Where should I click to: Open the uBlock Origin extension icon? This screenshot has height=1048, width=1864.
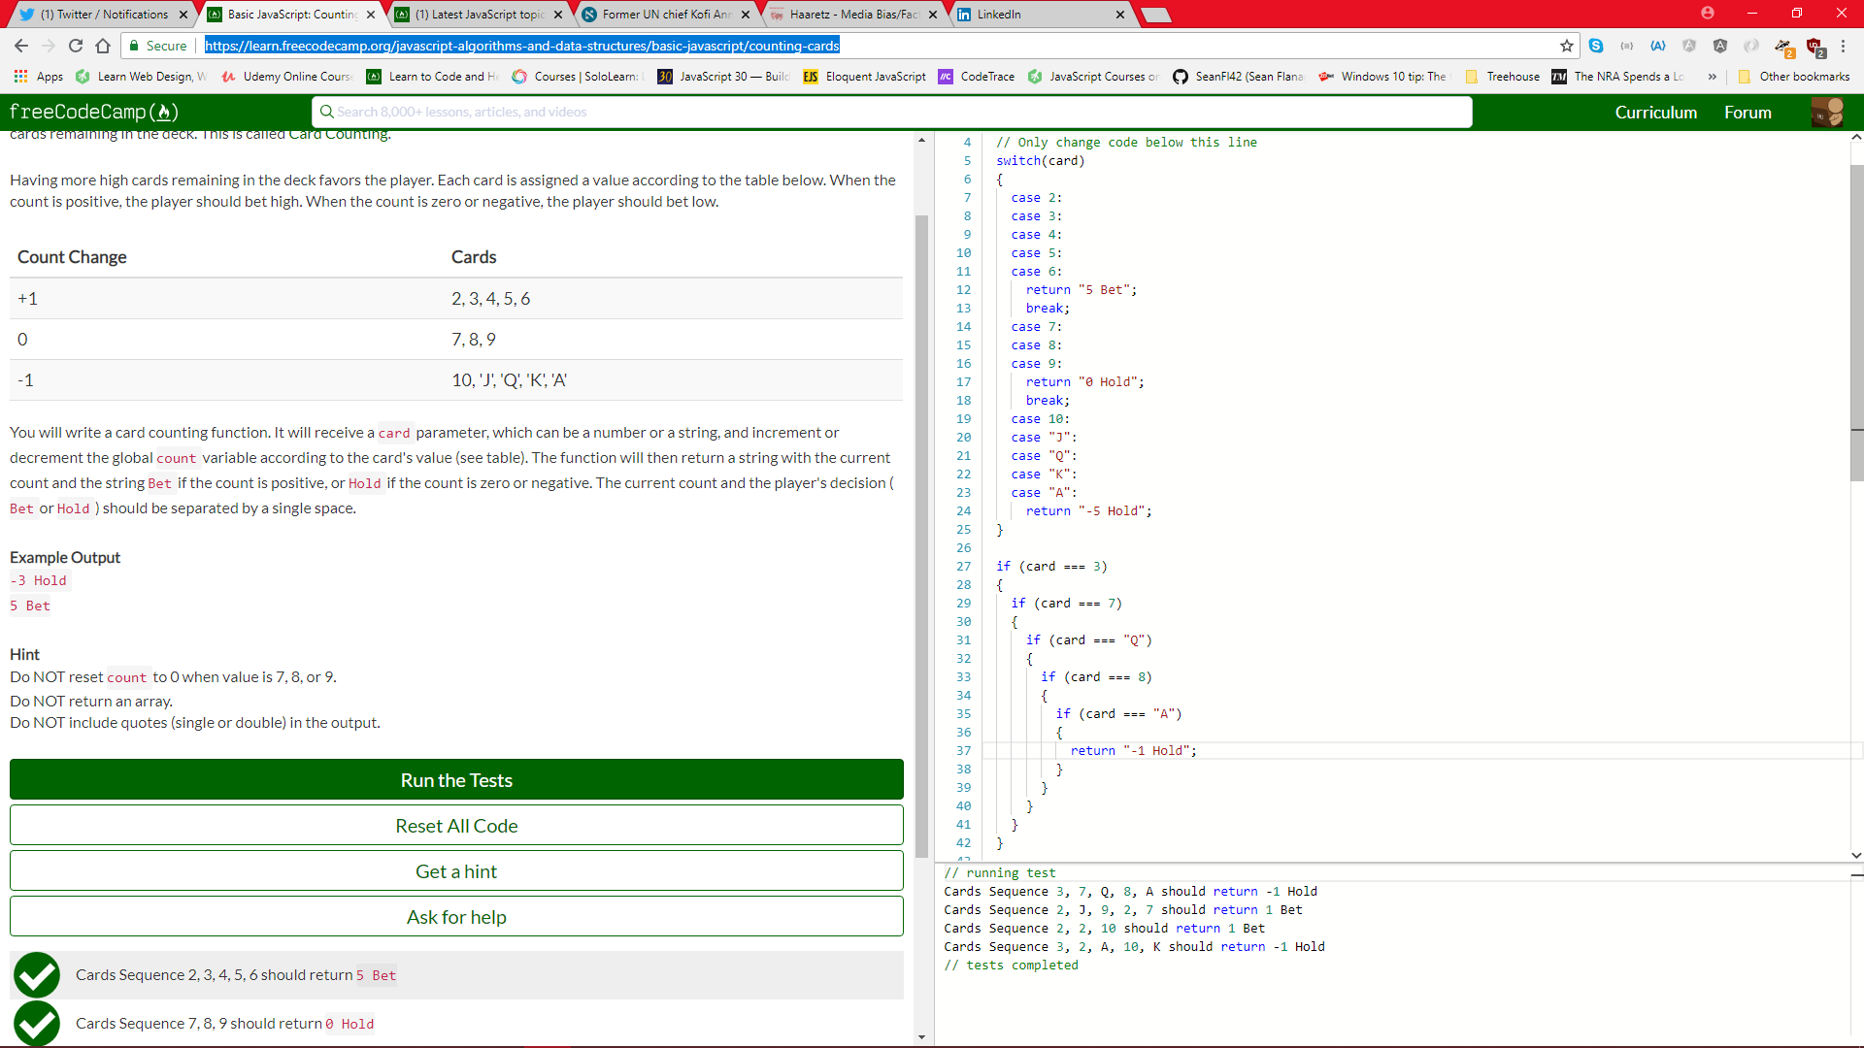coord(1814,46)
